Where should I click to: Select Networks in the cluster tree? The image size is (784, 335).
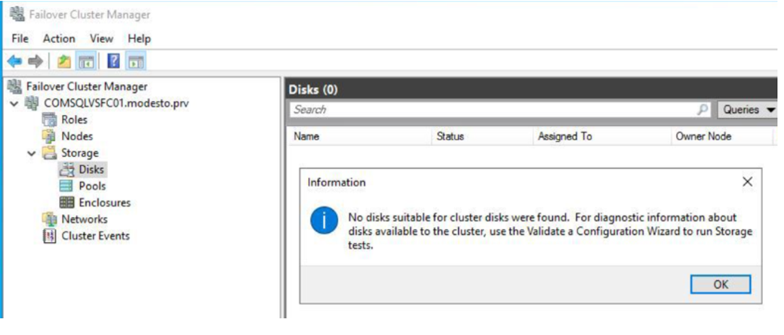tap(84, 219)
